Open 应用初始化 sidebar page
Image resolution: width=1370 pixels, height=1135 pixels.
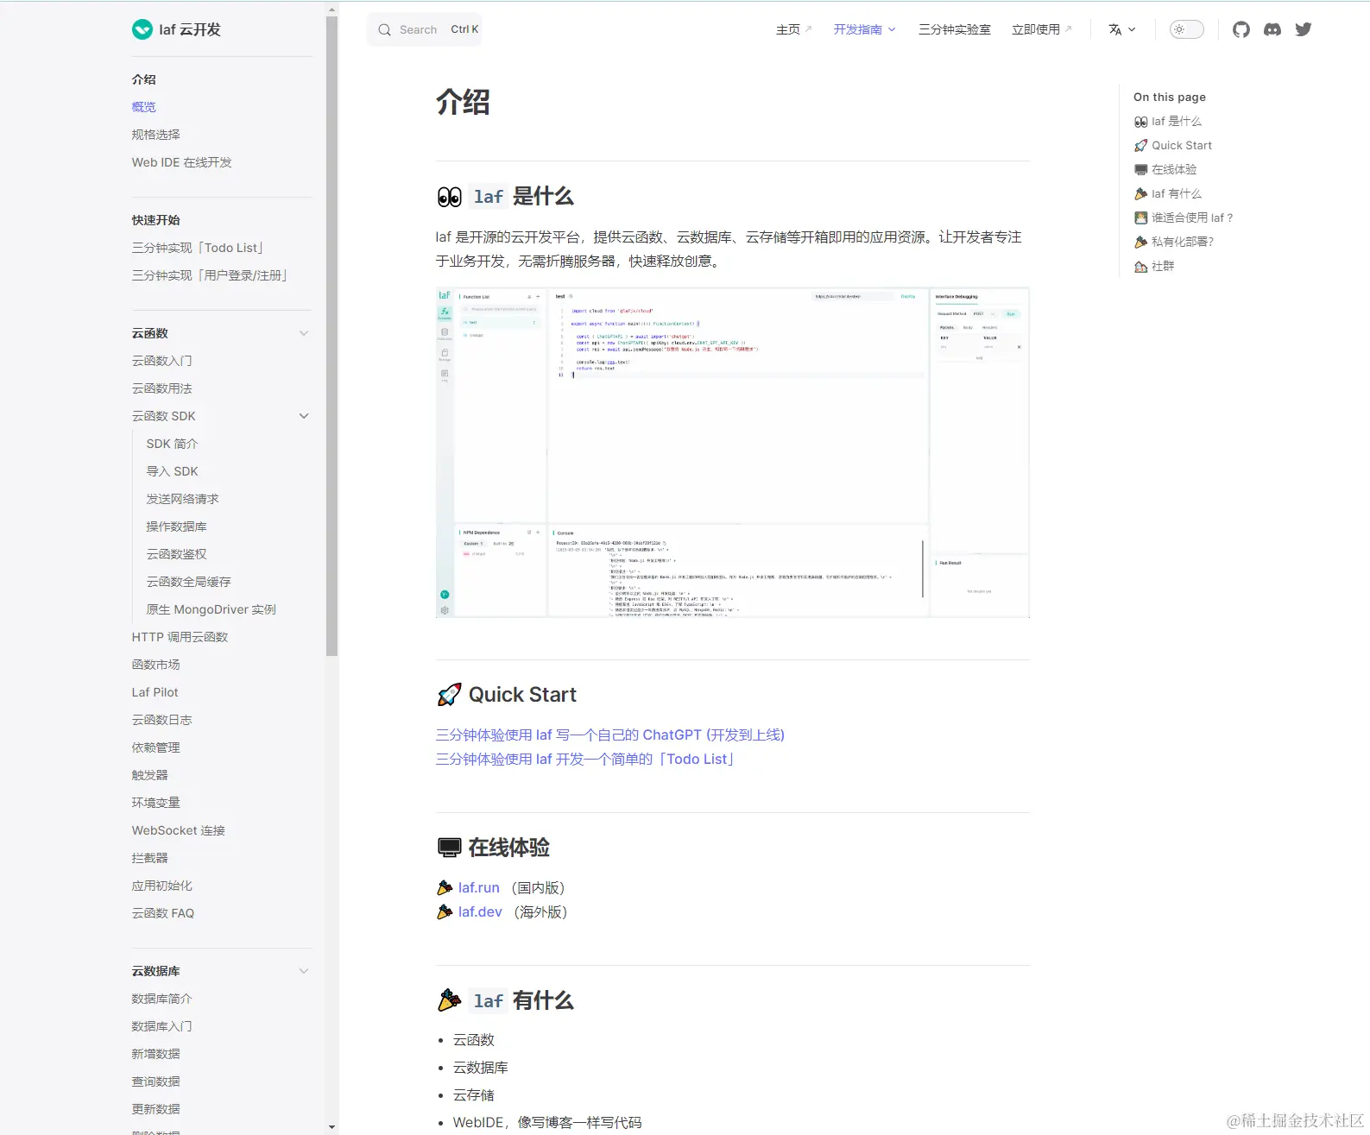click(162, 886)
